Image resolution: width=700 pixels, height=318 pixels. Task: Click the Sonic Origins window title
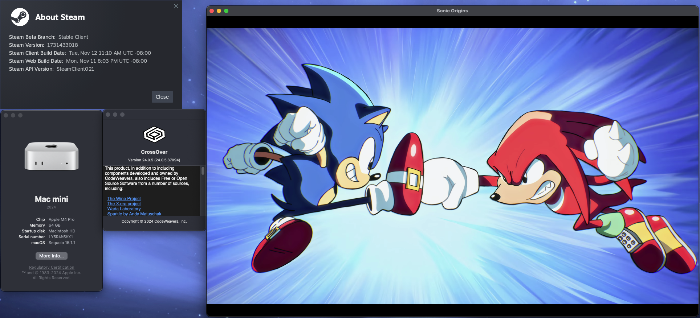(x=452, y=11)
